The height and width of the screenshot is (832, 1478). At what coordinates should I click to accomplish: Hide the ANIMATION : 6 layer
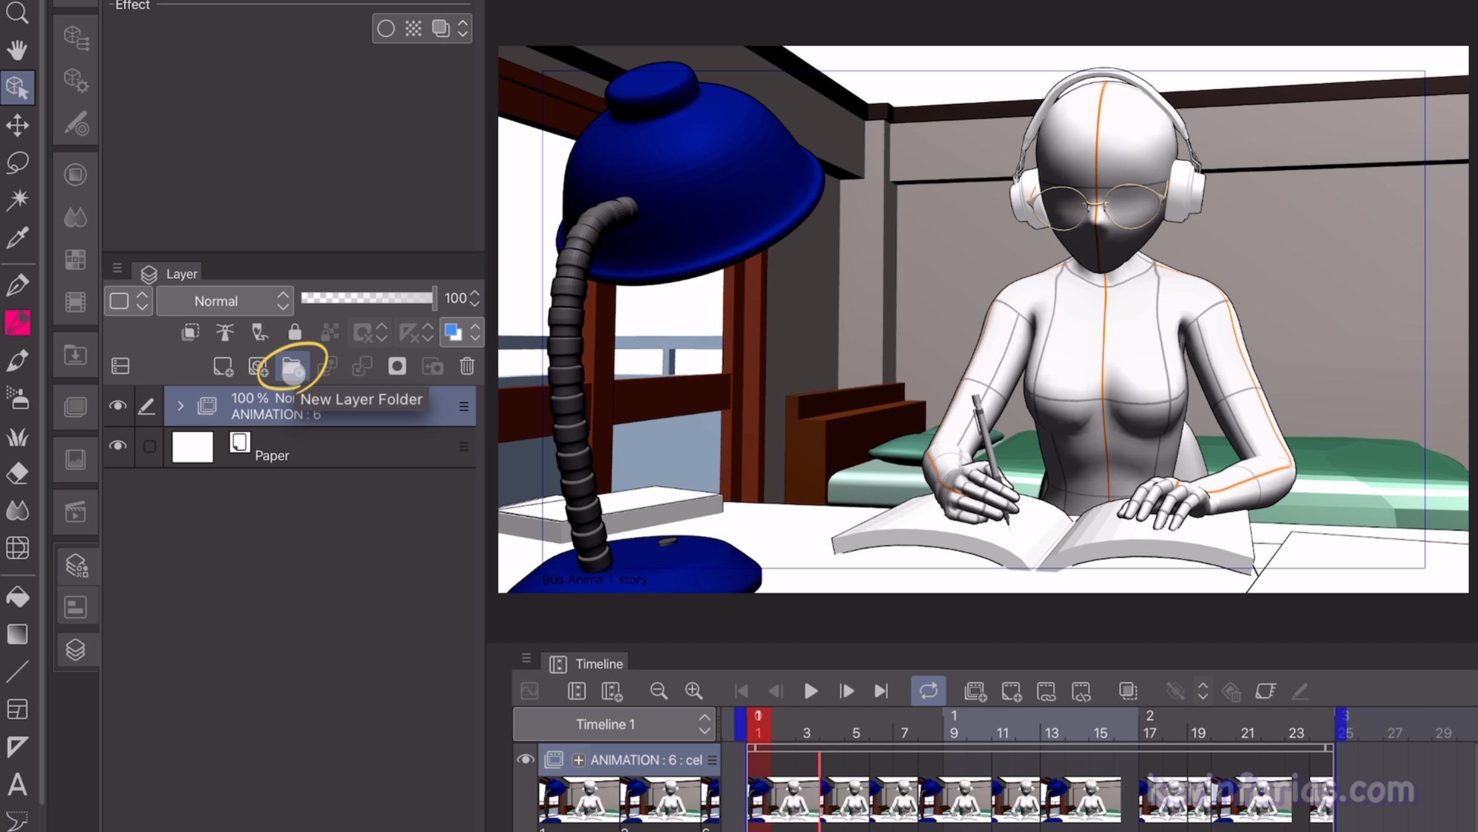point(118,406)
